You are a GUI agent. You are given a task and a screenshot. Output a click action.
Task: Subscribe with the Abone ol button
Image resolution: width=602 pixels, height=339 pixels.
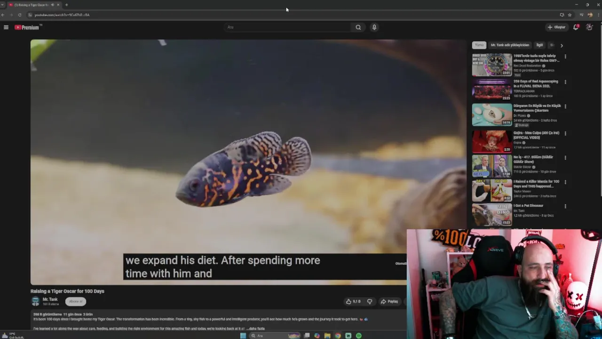coord(75,301)
